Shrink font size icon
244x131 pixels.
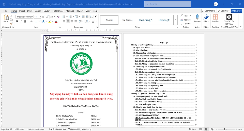[x=47, y=17]
